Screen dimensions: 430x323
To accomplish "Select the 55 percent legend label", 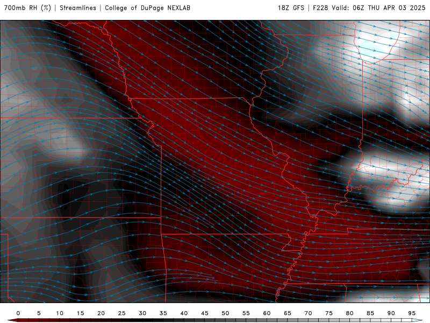I will point(246,313).
